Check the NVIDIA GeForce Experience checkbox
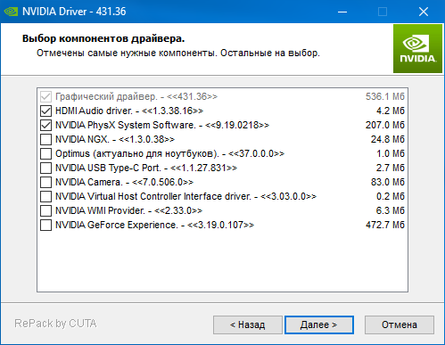The height and width of the screenshot is (345, 445). pyautogui.click(x=45, y=225)
